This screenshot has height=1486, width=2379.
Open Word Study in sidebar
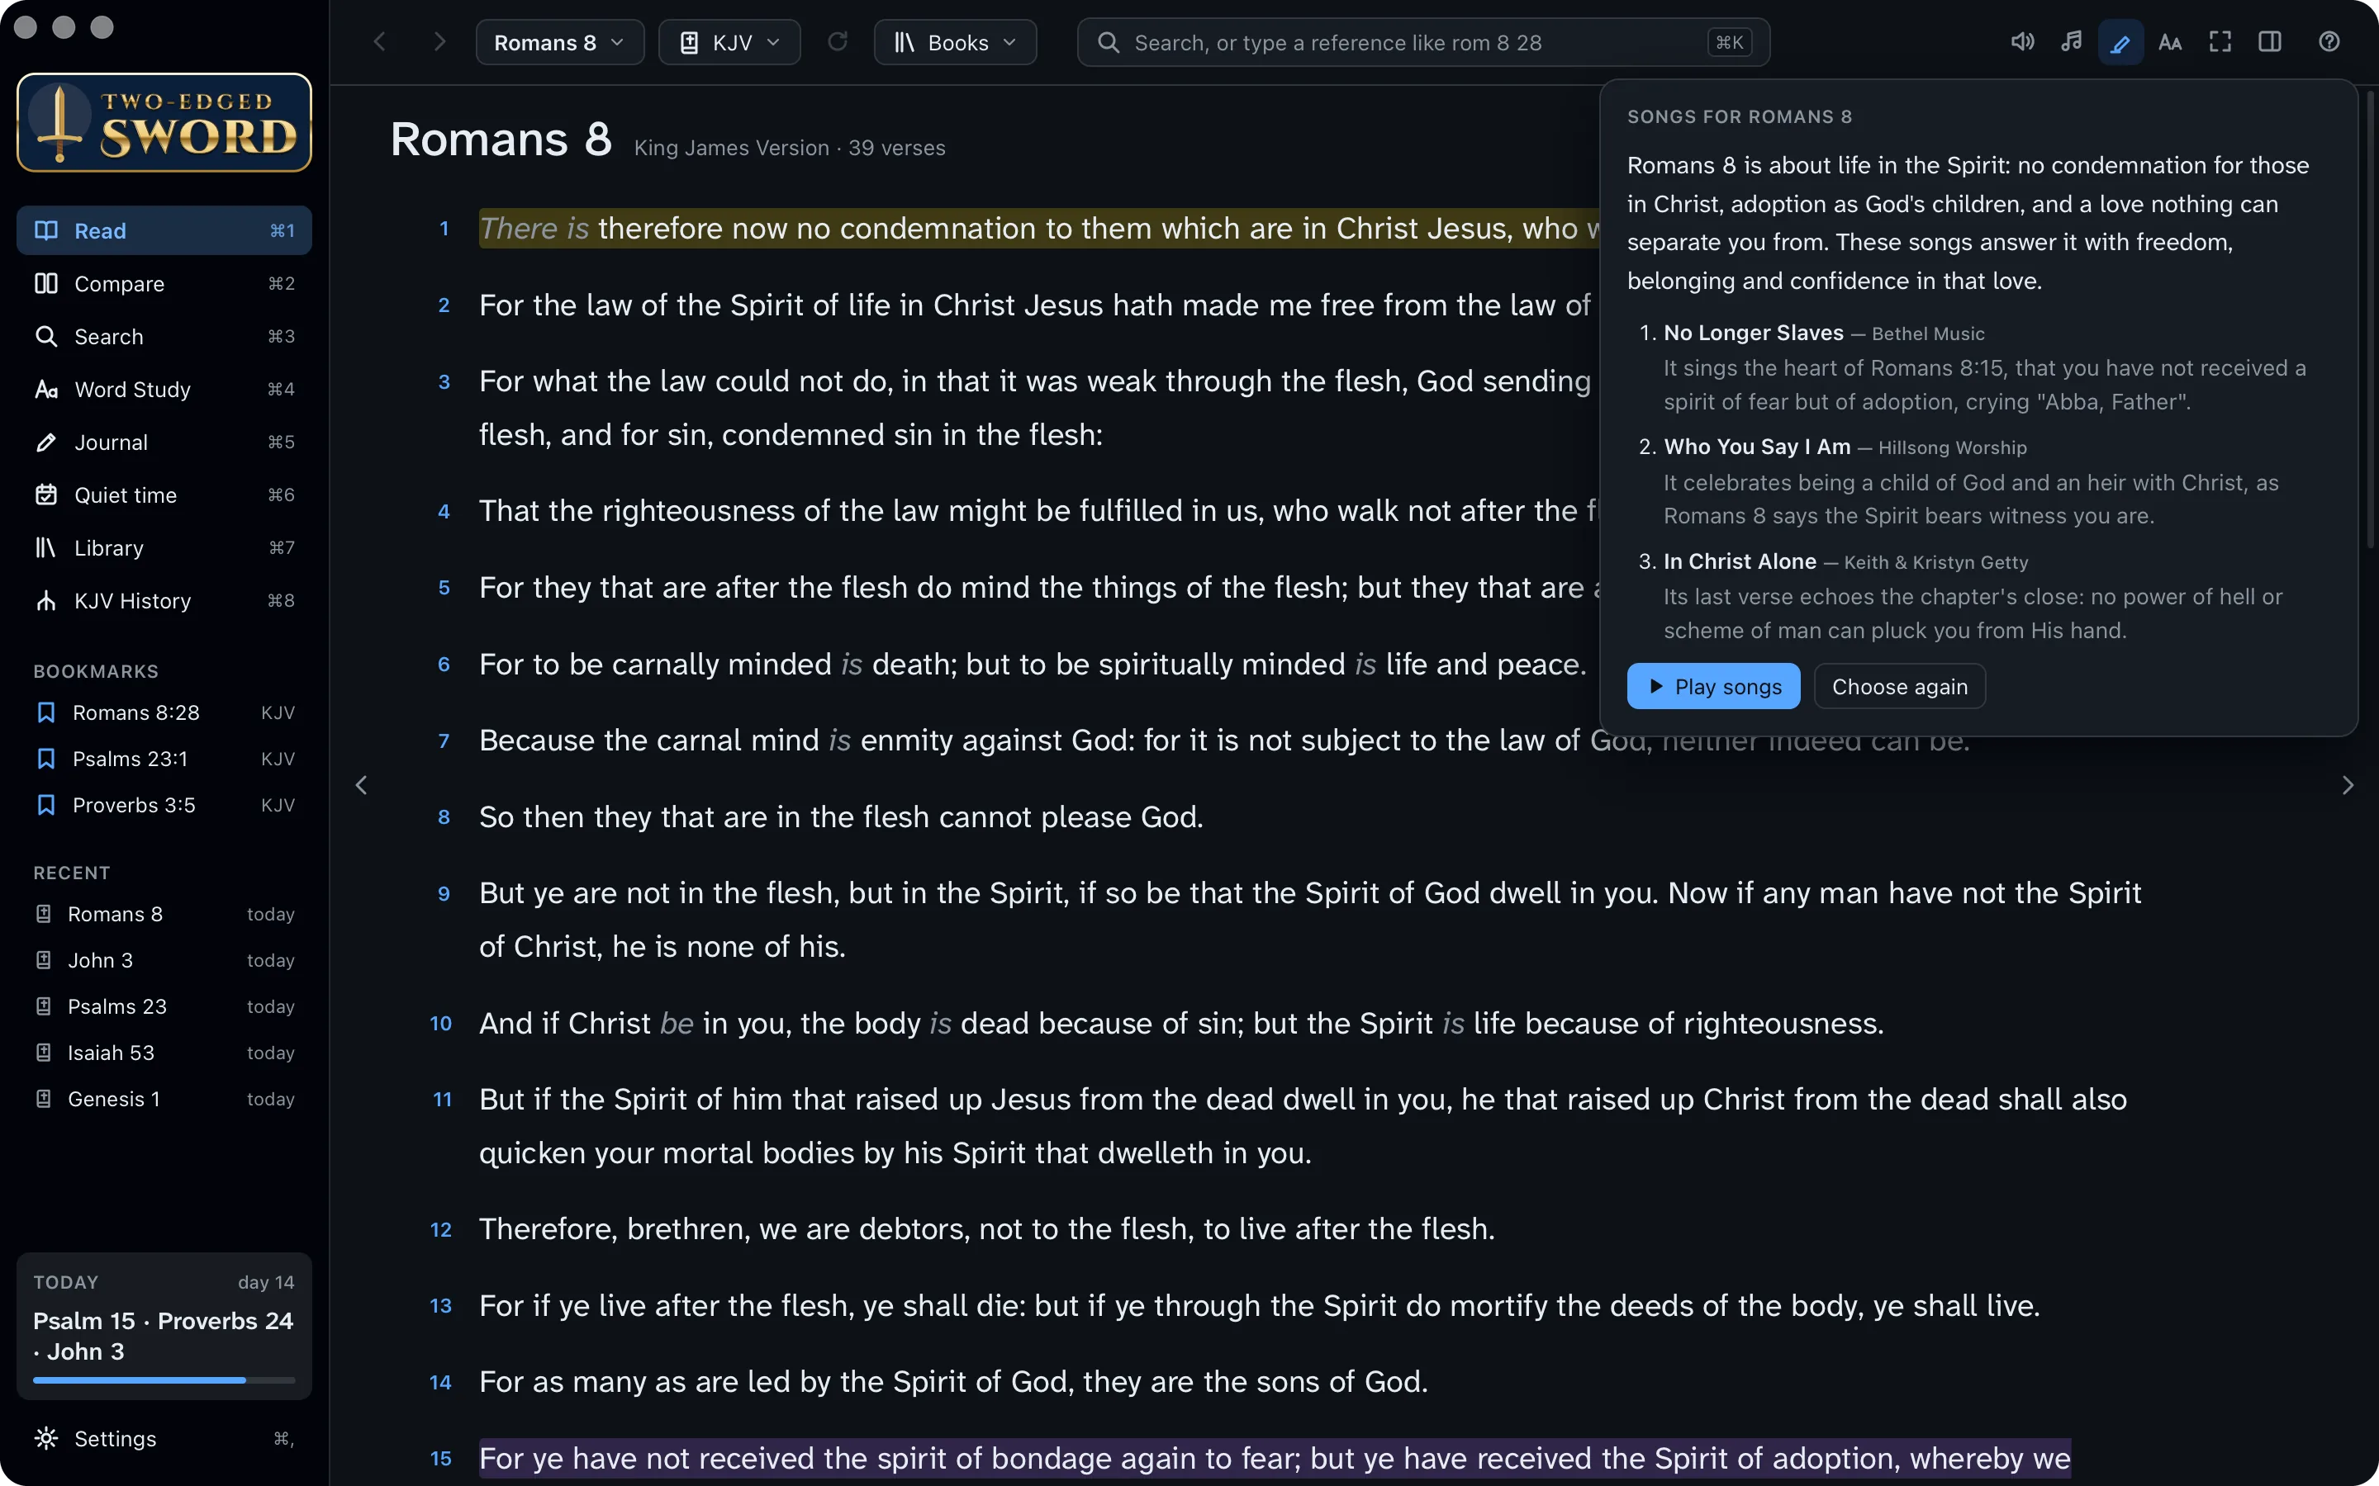164,389
